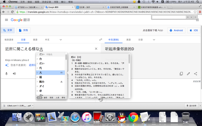Click 显示全部 downloads button
The width and height of the screenshot is (202, 126).
tap(191, 106)
